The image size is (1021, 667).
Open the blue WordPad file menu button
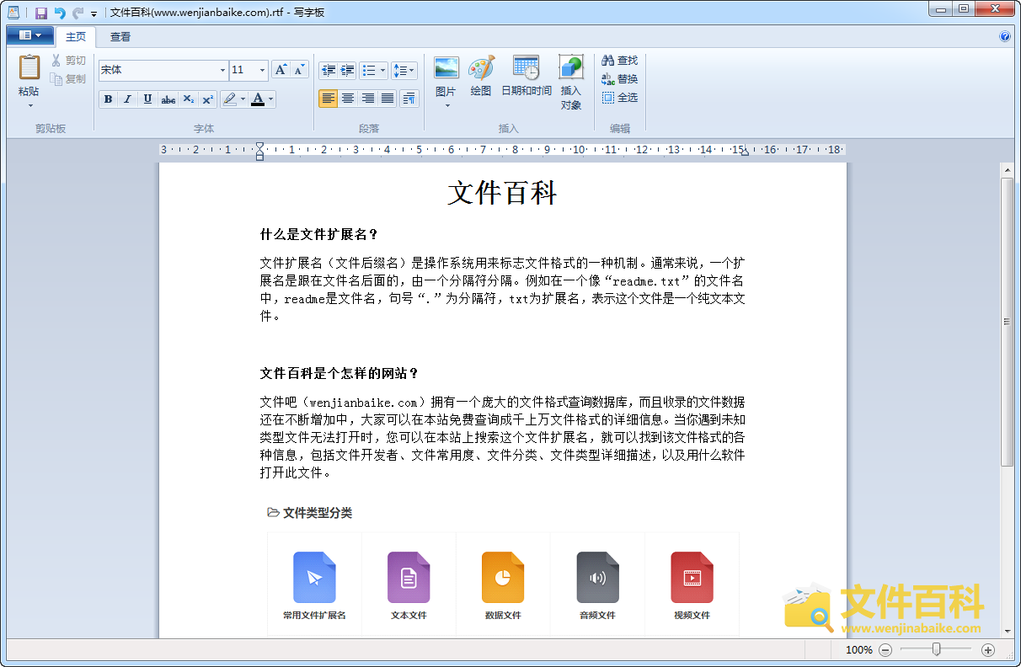[29, 35]
